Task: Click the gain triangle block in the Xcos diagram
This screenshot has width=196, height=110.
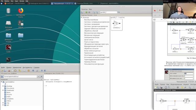Action: (163, 101)
